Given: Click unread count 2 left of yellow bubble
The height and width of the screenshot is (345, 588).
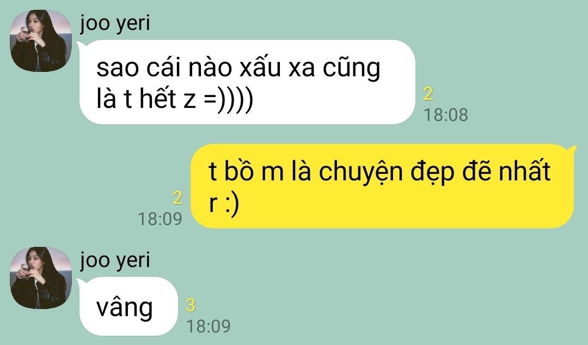Looking at the screenshot, I should (x=177, y=198).
